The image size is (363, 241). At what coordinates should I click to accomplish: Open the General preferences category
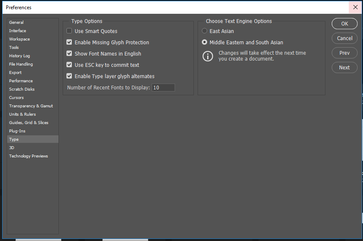click(x=33, y=23)
